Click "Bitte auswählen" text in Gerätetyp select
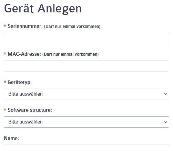The height and width of the screenshot is (151, 173). click(26, 94)
